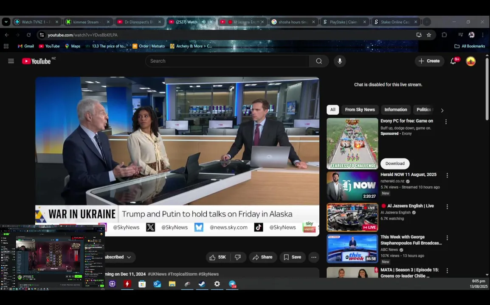The height and width of the screenshot is (305, 490).
Task: Open the apps grid in bookmarks bar
Action: tap(6, 46)
